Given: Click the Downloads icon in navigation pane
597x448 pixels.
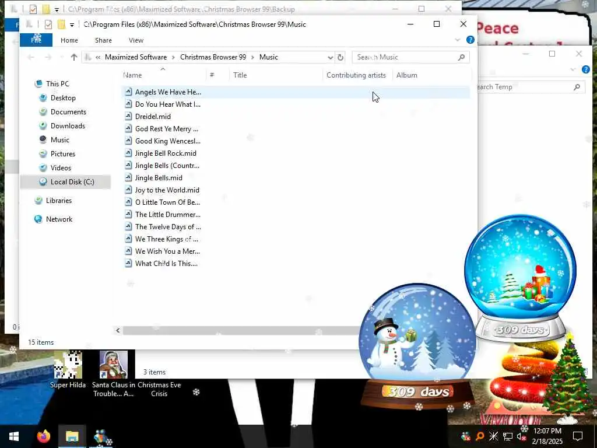Looking at the screenshot, I should [43, 126].
